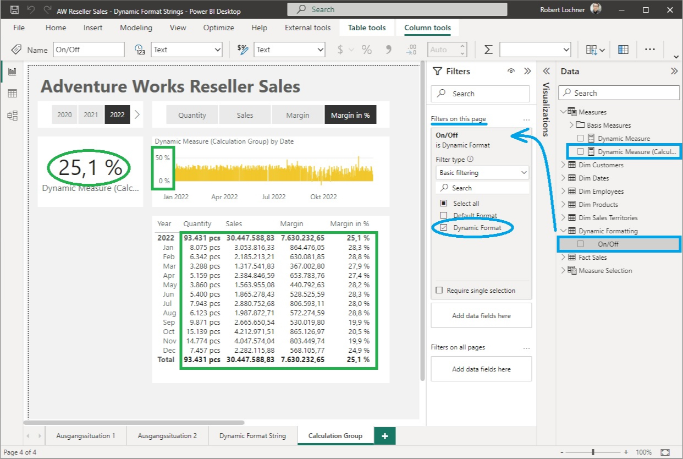Click the Search box in Data pane
Viewport: 683px width, 459px height.
(x=619, y=93)
